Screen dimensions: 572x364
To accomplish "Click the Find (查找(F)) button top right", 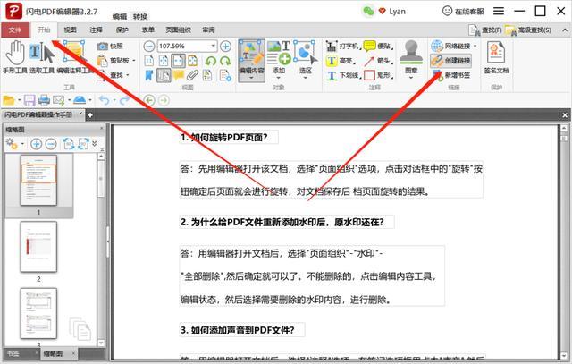I will click(x=485, y=30).
